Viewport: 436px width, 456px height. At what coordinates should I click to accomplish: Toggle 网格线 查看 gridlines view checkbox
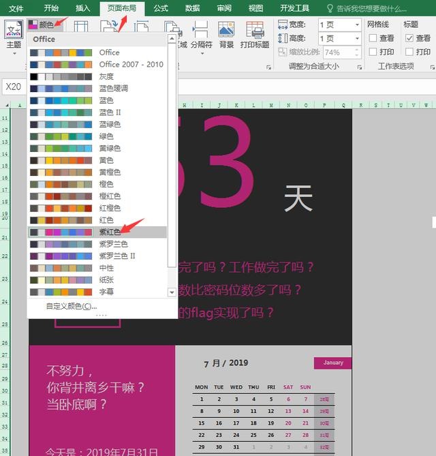373,38
